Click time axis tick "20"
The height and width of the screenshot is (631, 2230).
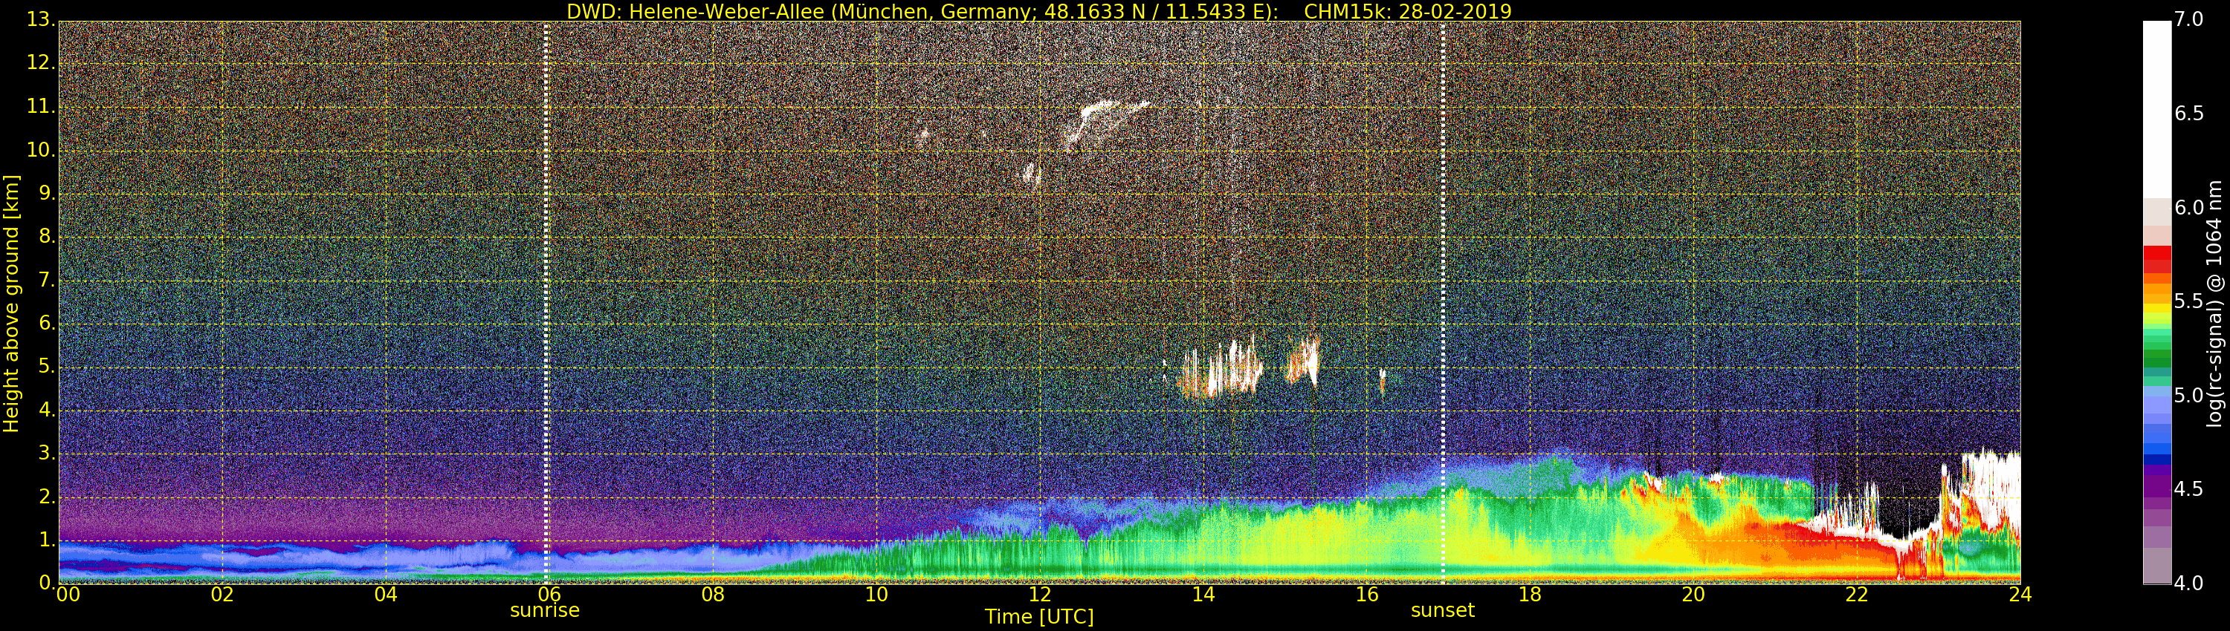pyautogui.click(x=1693, y=595)
